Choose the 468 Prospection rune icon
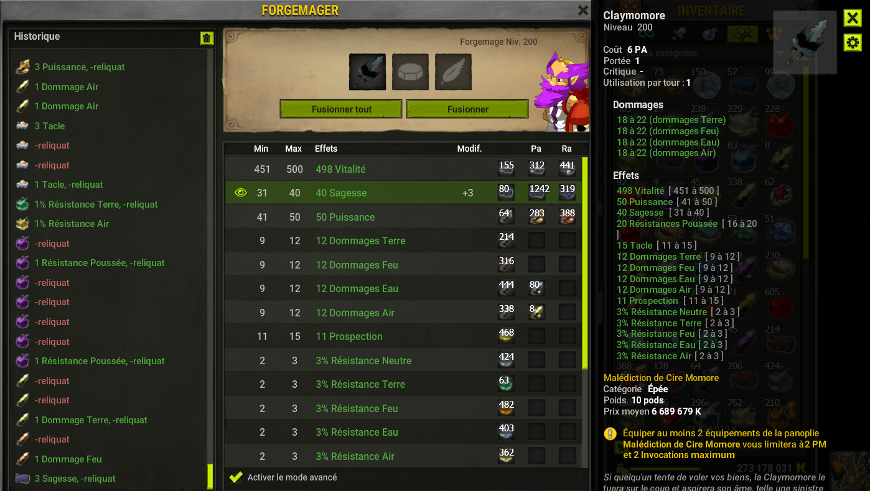Image resolution: width=870 pixels, height=491 pixels. click(x=506, y=336)
